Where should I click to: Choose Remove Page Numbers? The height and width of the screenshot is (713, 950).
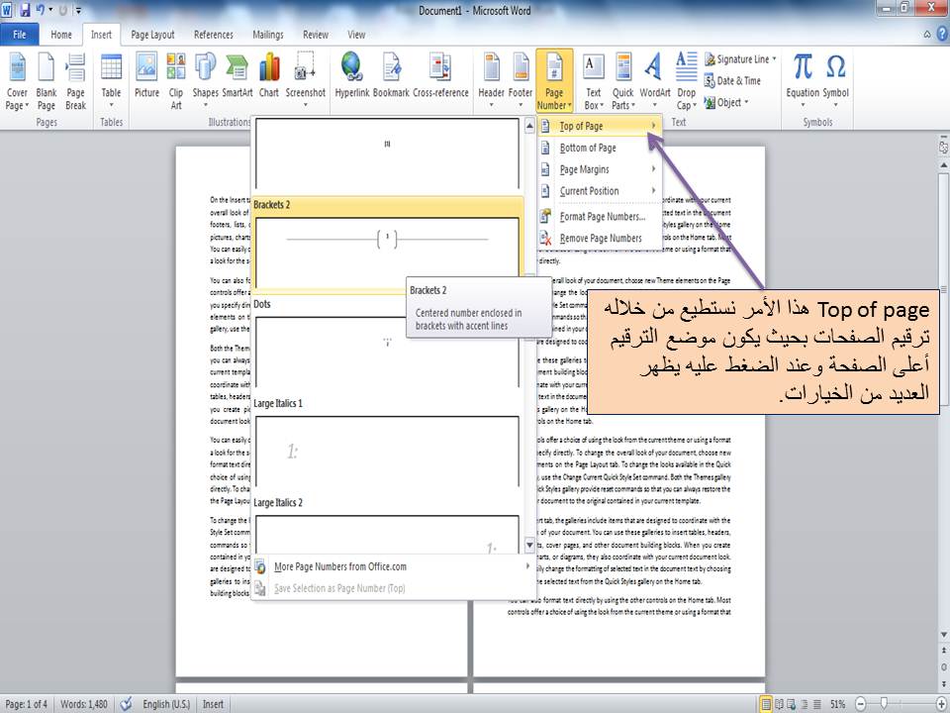pos(600,239)
